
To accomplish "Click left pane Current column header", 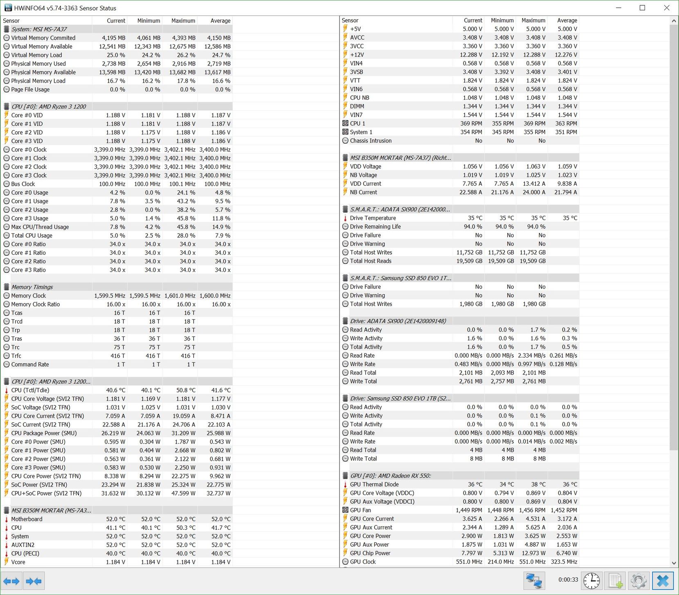I will (110, 20).
